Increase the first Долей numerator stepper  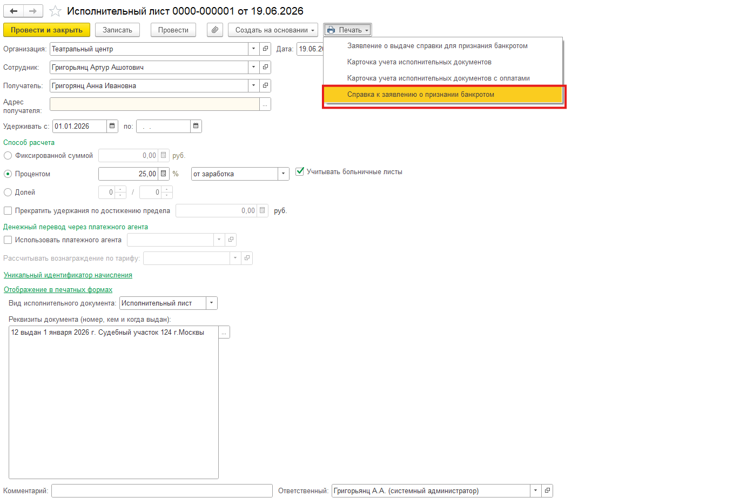pyautogui.click(x=121, y=189)
